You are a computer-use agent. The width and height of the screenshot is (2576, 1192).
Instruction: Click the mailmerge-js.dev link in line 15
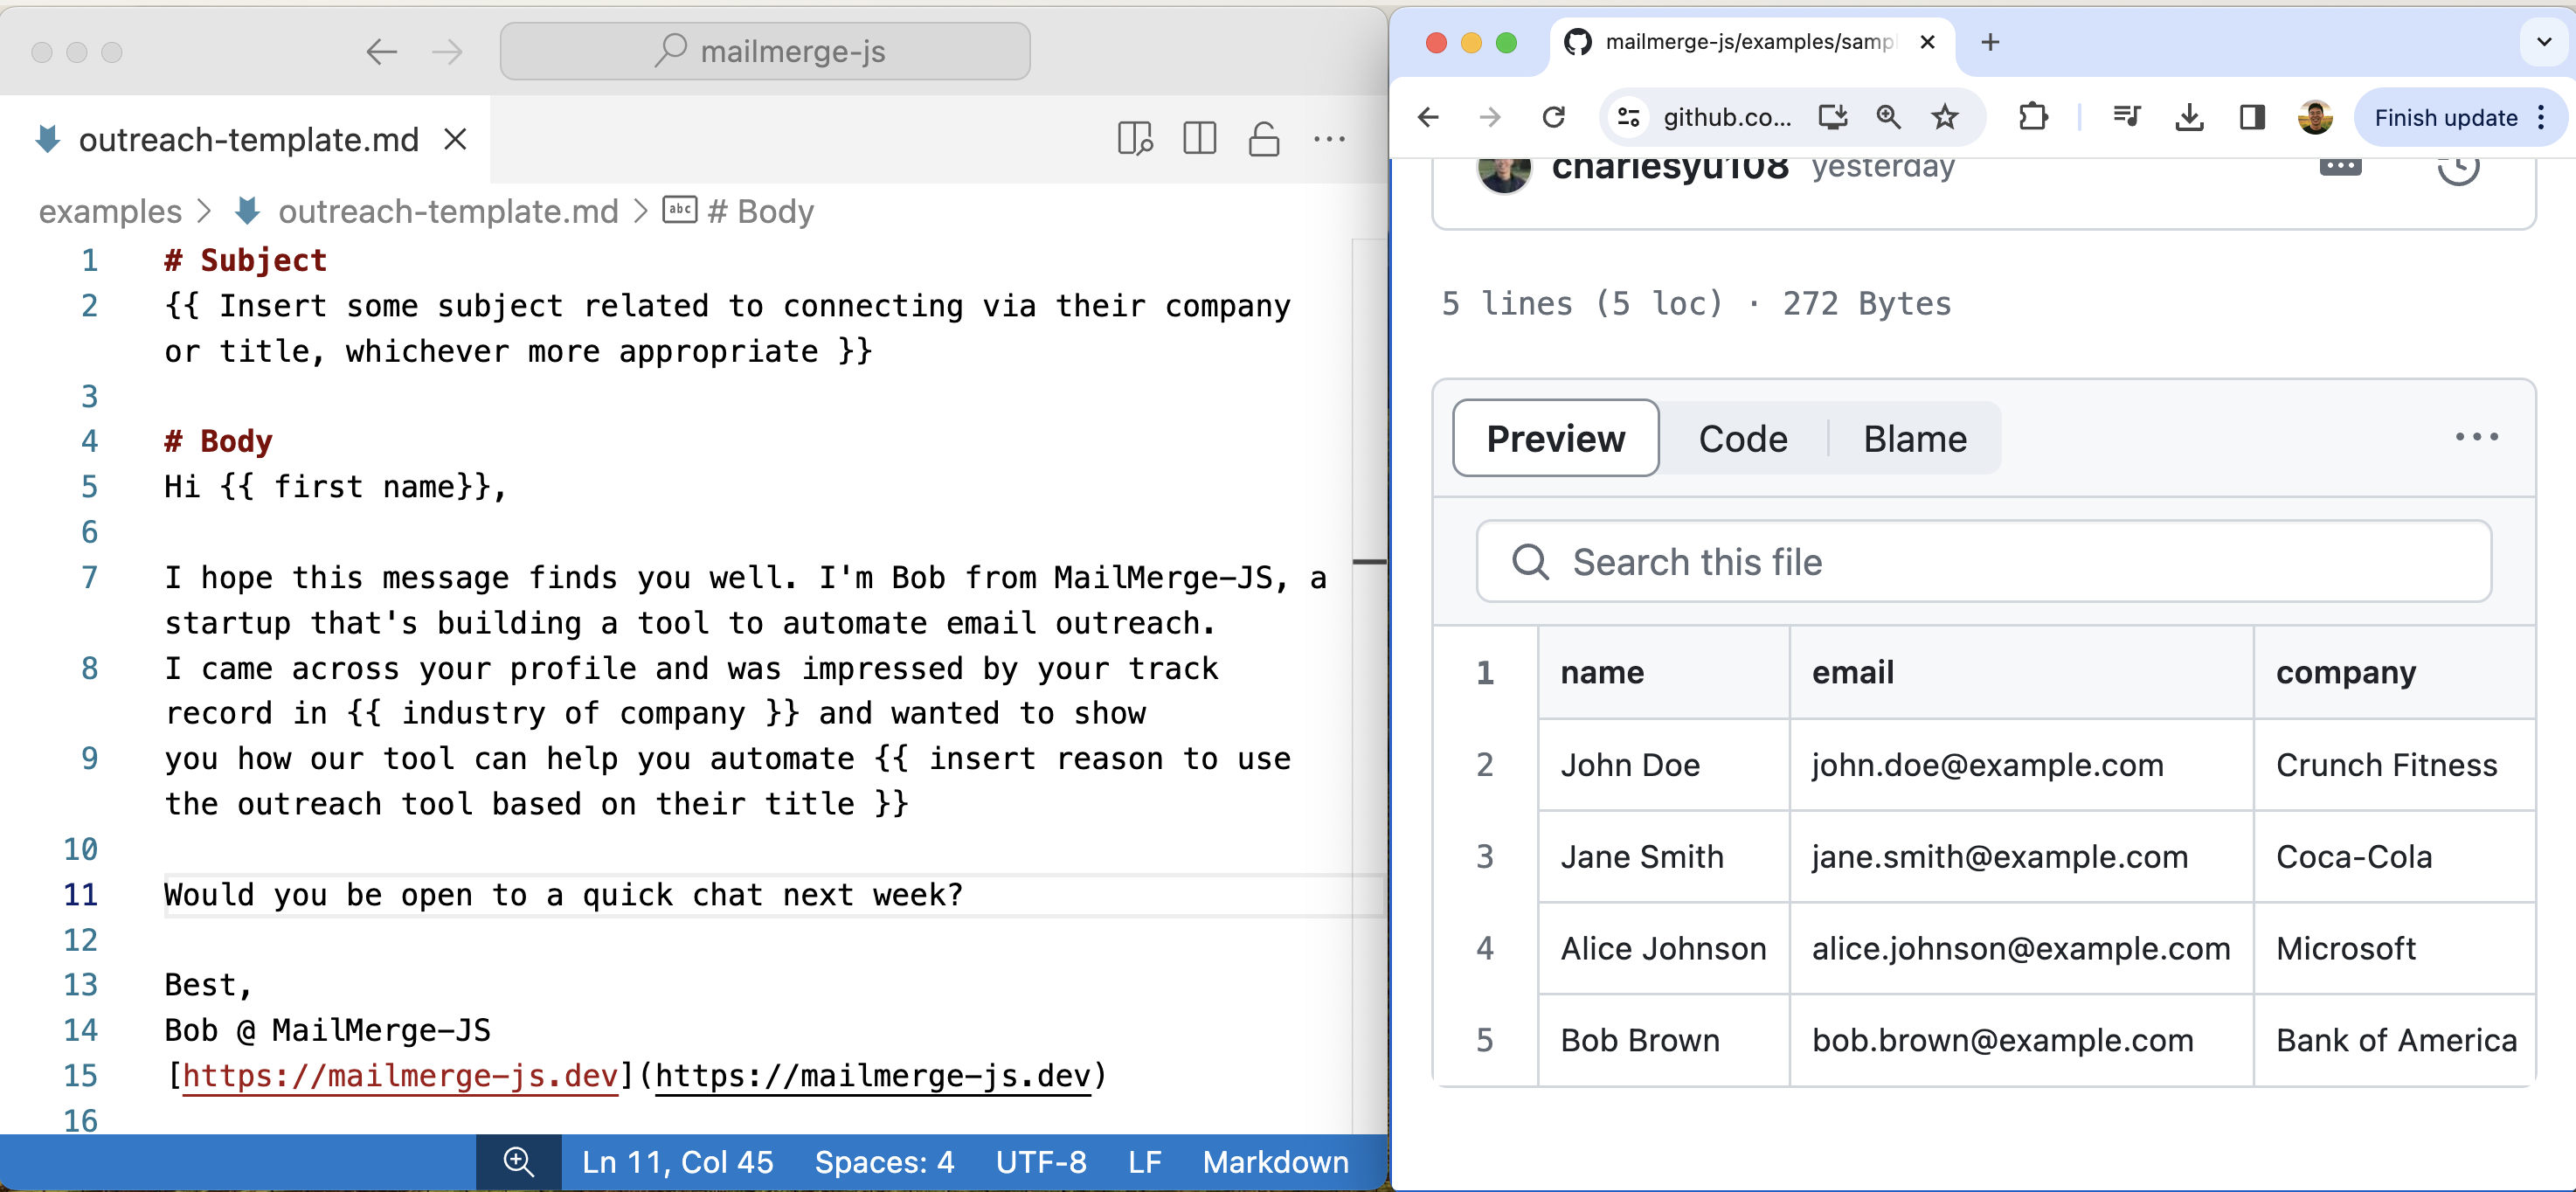(x=400, y=1076)
